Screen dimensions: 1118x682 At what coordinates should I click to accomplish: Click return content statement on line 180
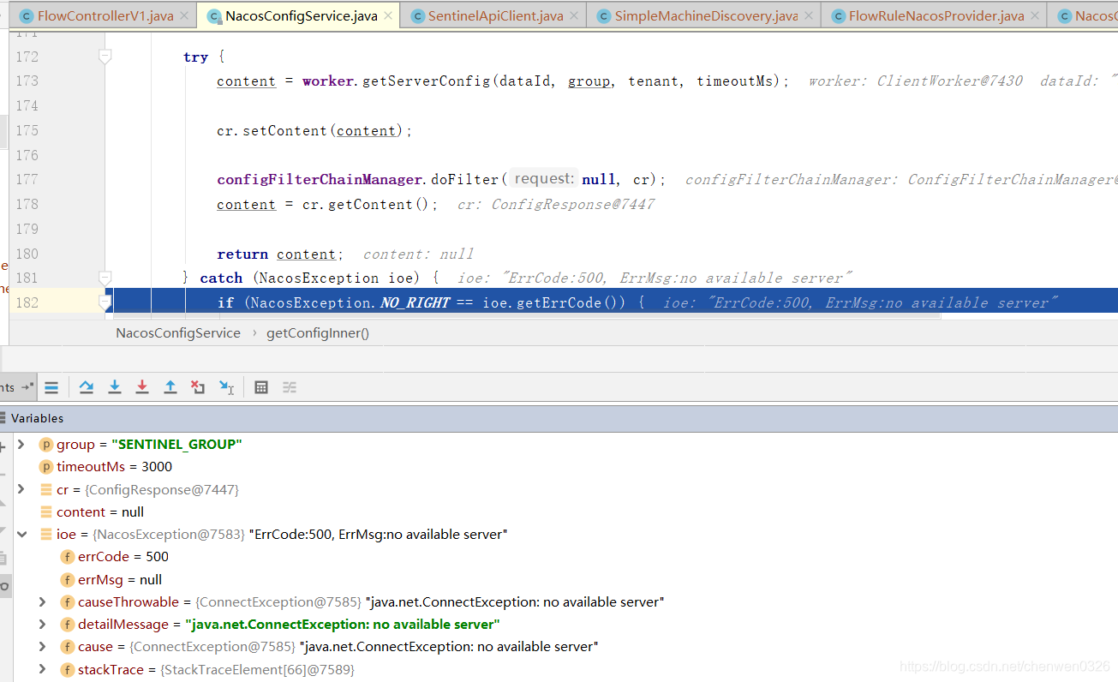[280, 254]
